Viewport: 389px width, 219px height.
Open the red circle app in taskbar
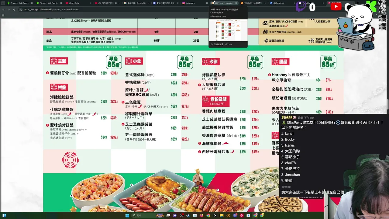click(x=242, y=215)
